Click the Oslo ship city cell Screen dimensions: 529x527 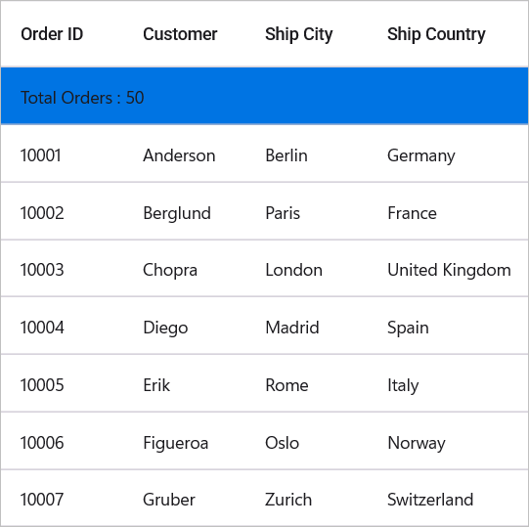click(x=306, y=441)
